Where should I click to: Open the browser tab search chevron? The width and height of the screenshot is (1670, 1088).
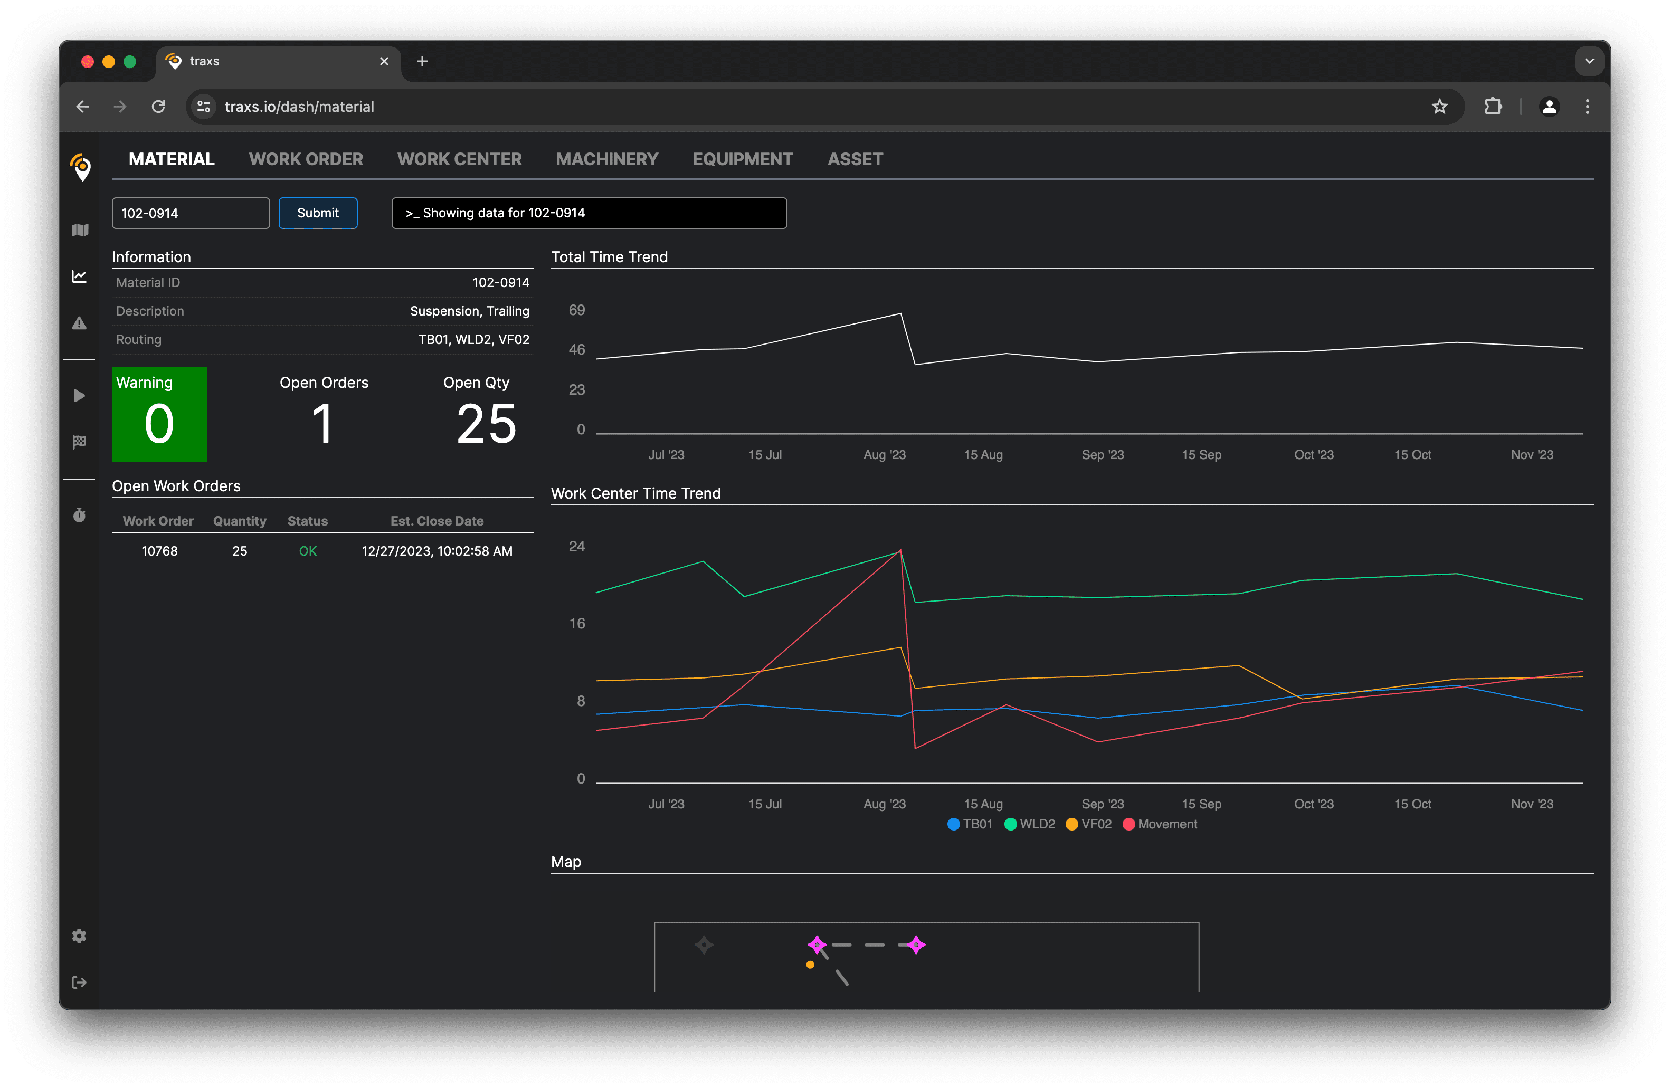(x=1589, y=61)
